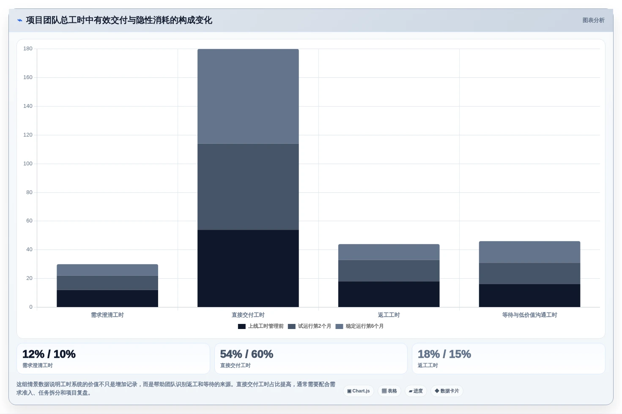Click the 180 y-axis tick label
This screenshot has width=622, height=414.
coord(28,49)
